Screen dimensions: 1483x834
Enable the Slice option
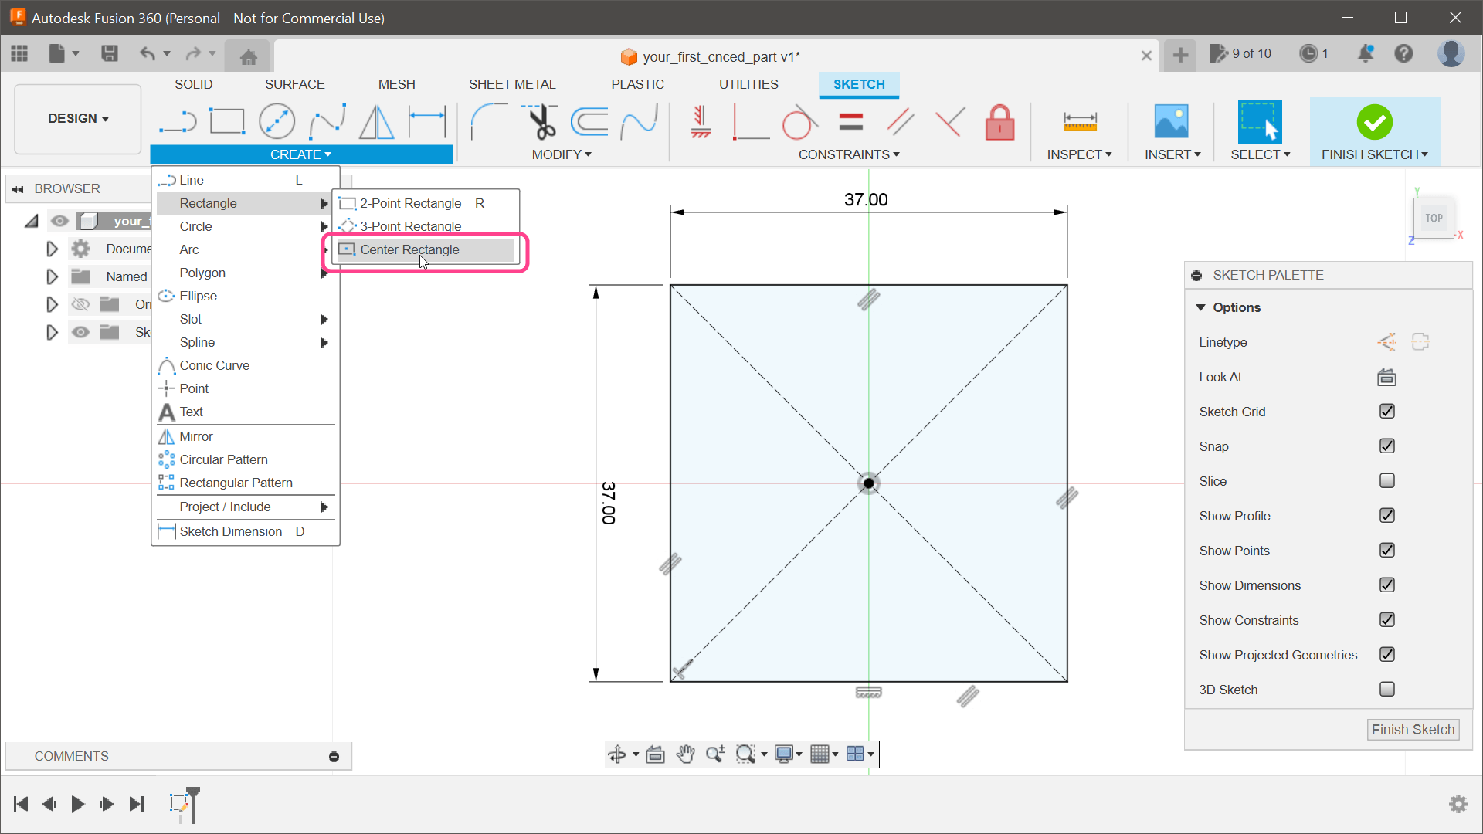[1386, 480]
